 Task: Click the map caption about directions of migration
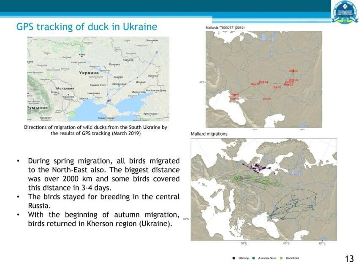(95, 130)
